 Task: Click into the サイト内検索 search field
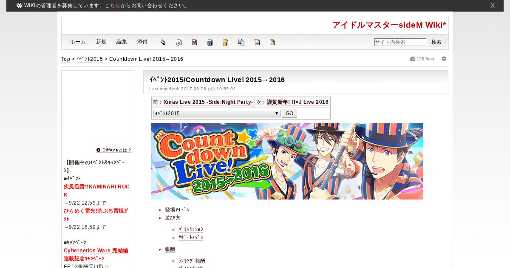[400, 42]
